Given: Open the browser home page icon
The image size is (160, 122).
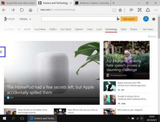Looking at the screenshot, I should point(30,10).
